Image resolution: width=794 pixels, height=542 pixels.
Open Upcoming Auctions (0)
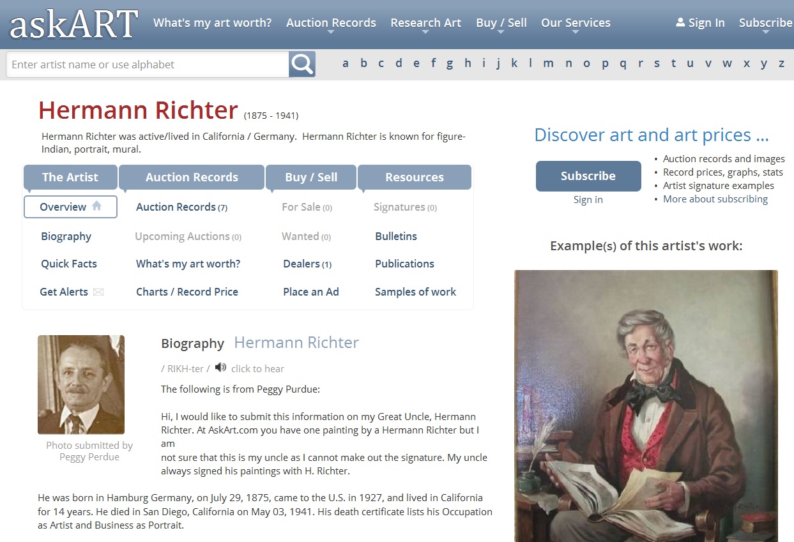(188, 236)
